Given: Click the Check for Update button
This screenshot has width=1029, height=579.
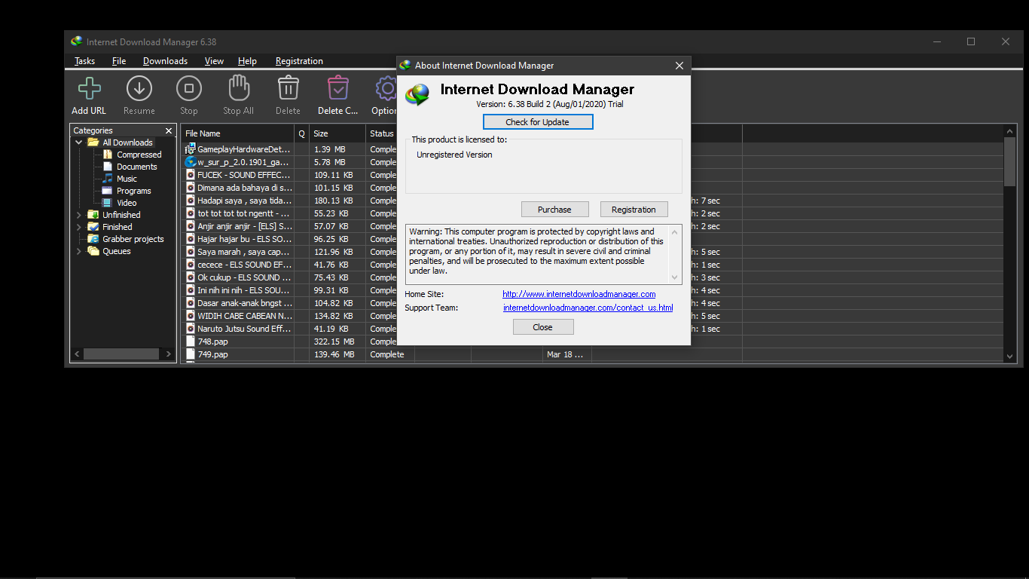Looking at the screenshot, I should coord(538,122).
